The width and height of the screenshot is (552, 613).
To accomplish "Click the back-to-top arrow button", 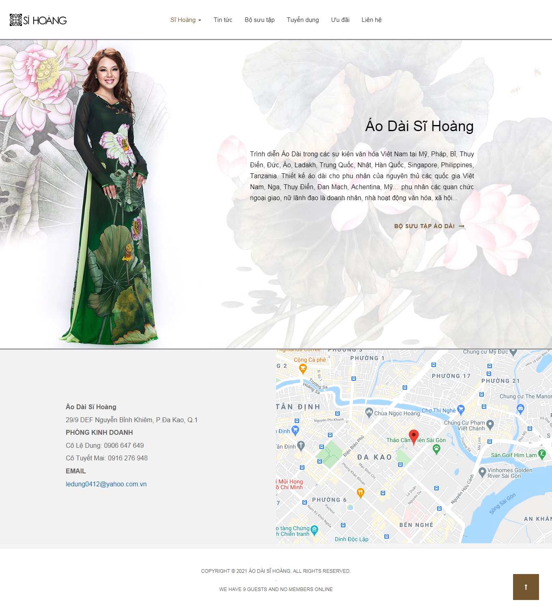I will pos(527,586).
